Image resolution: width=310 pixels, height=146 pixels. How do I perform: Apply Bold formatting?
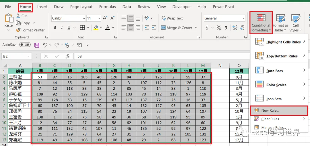[55, 27]
